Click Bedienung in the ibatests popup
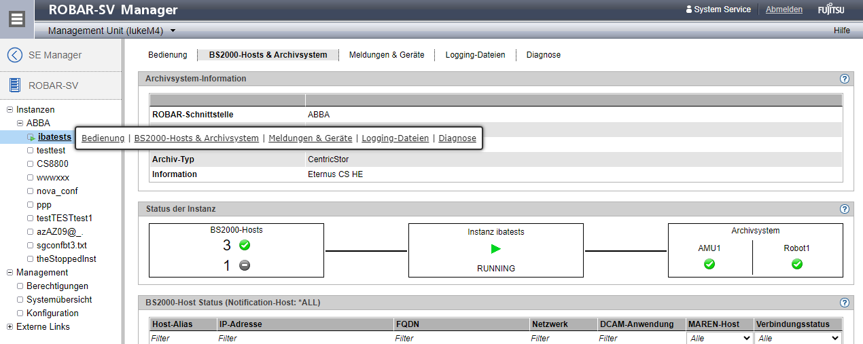863x344 pixels. pos(103,138)
